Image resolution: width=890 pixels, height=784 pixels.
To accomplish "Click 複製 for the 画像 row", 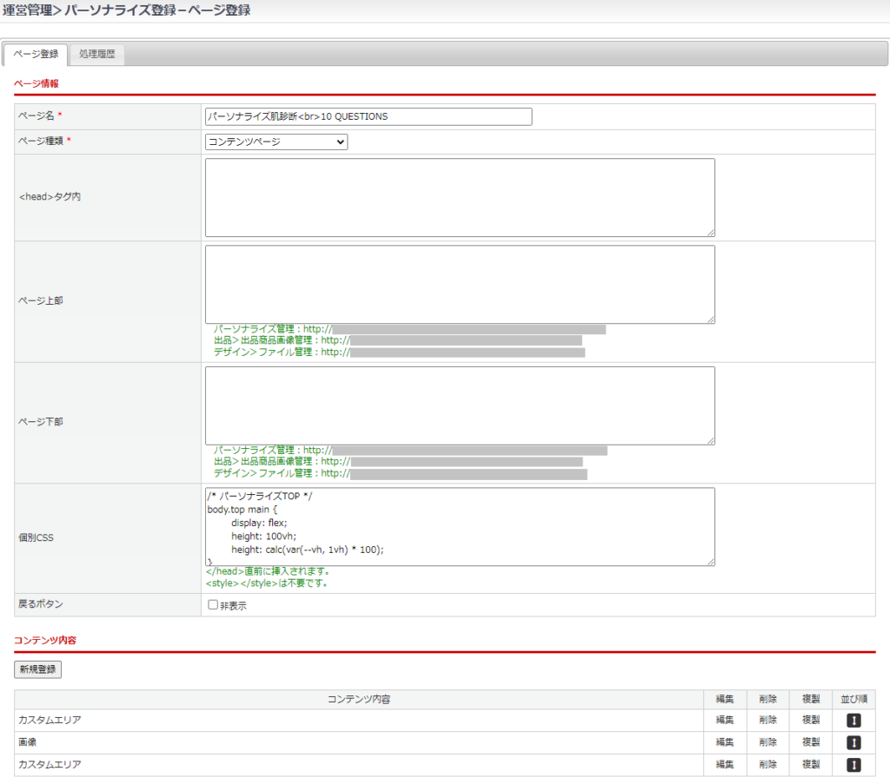I will (811, 742).
